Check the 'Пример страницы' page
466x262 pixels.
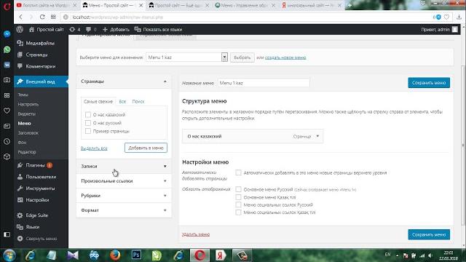pyautogui.click(x=88, y=131)
